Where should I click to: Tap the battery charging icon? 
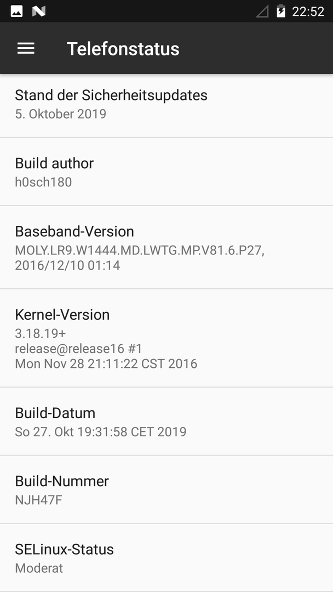pyautogui.click(x=281, y=12)
